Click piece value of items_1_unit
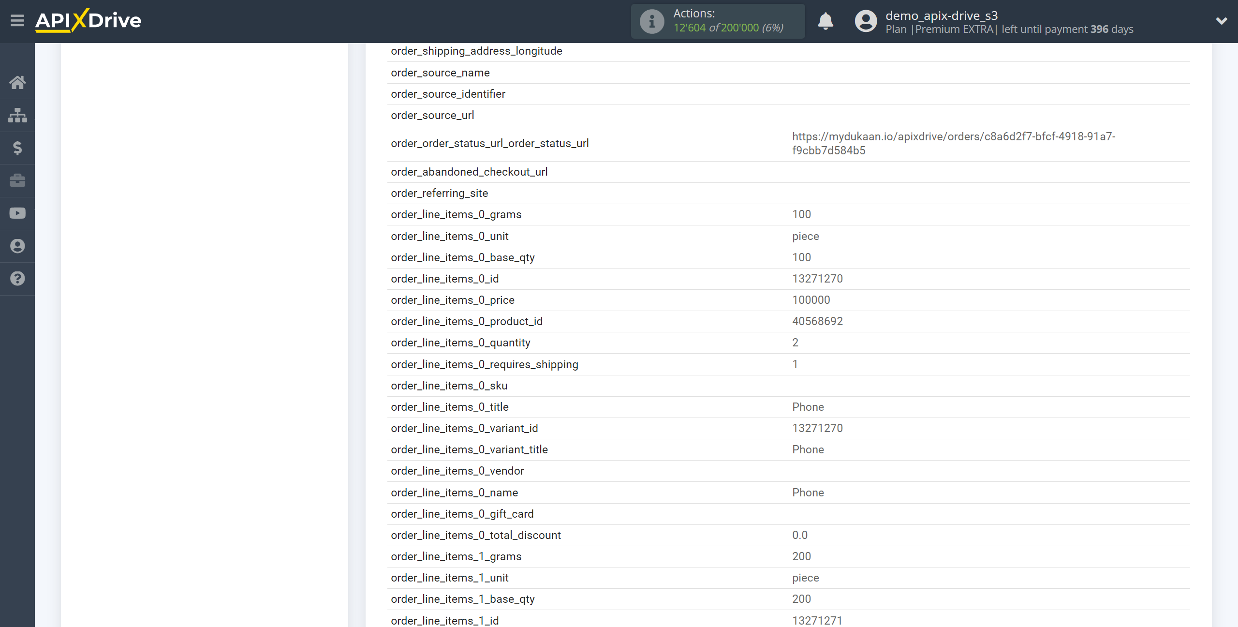1238x627 pixels. (805, 578)
